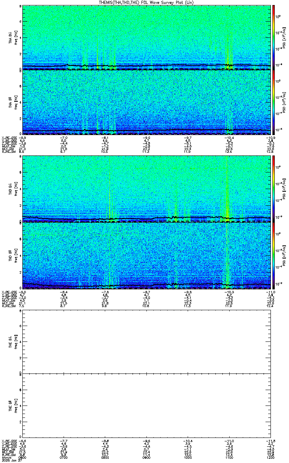Select the THA B∥ spectrogram panel

point(146,102)
